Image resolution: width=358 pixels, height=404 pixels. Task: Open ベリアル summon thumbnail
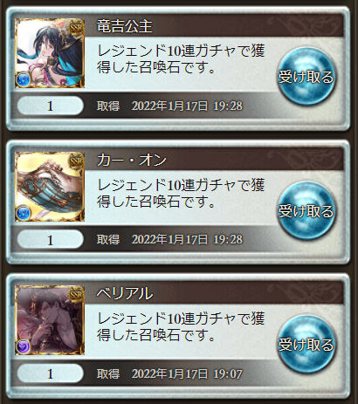point(50,320)
